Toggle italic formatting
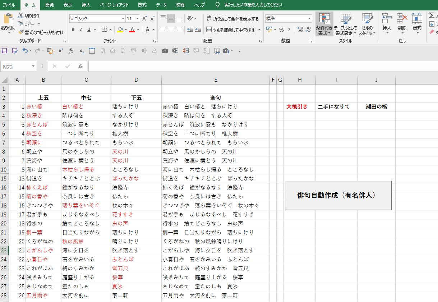 point(81,29)
